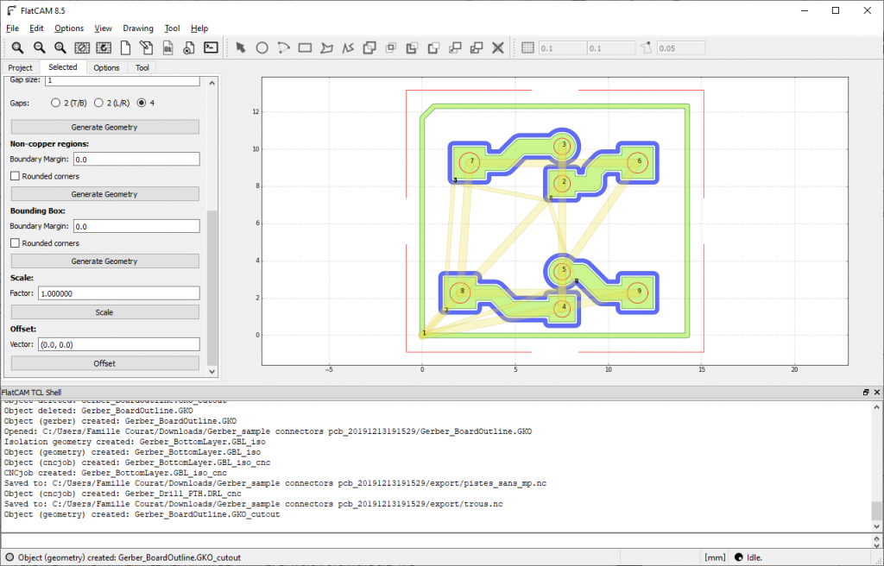The width and height of the screenshot is (884, 566).
Task: Click the Selected panel vertical scrollbar thumb
Action: (x=212, y=288)
